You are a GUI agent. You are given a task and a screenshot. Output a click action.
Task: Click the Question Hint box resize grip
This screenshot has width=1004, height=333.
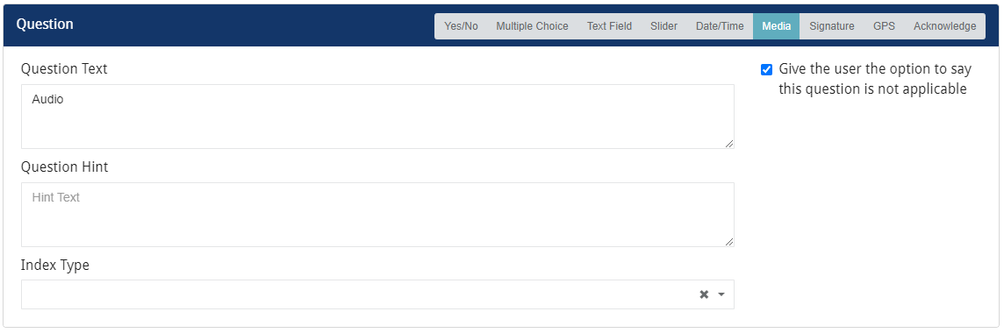(x=729, y=242)
